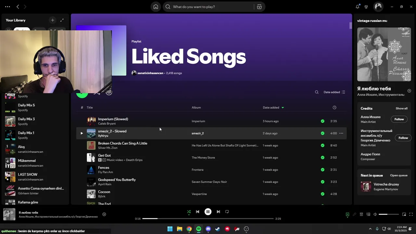Screen dimensions: 416x234
Task: Sort by Title column header
Action: click(x=90, y=108)
